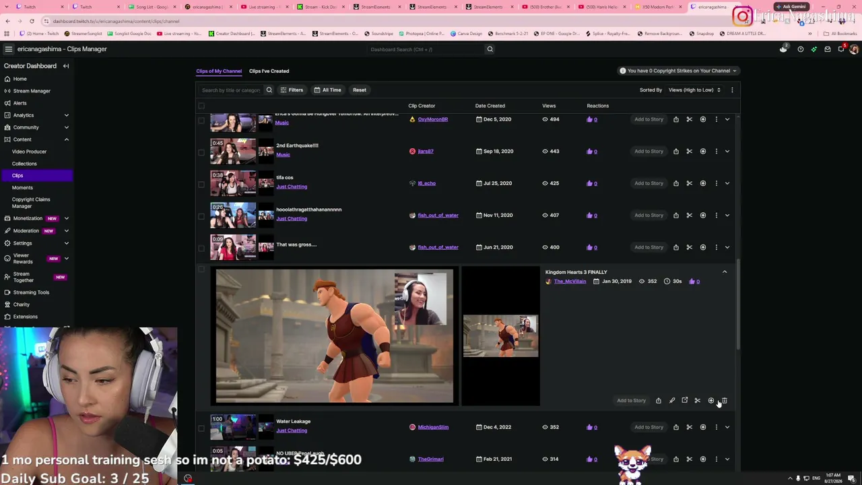Open more options for tifa cos clip
Image resolution: width=862 pixels, height=485 pixels.
(716, 183)
